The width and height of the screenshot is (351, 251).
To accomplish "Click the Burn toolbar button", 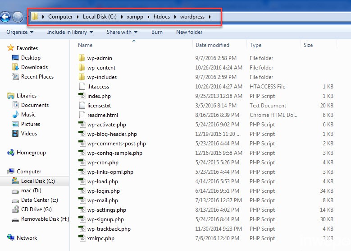I will click(x=157, y=32).
